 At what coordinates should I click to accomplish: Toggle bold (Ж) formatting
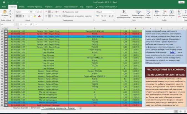17,16
